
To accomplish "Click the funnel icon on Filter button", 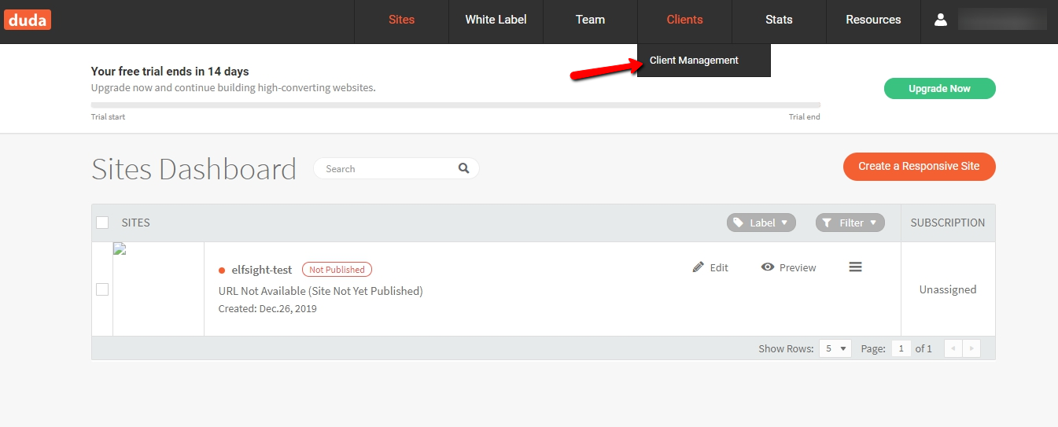I will (827, 223).
